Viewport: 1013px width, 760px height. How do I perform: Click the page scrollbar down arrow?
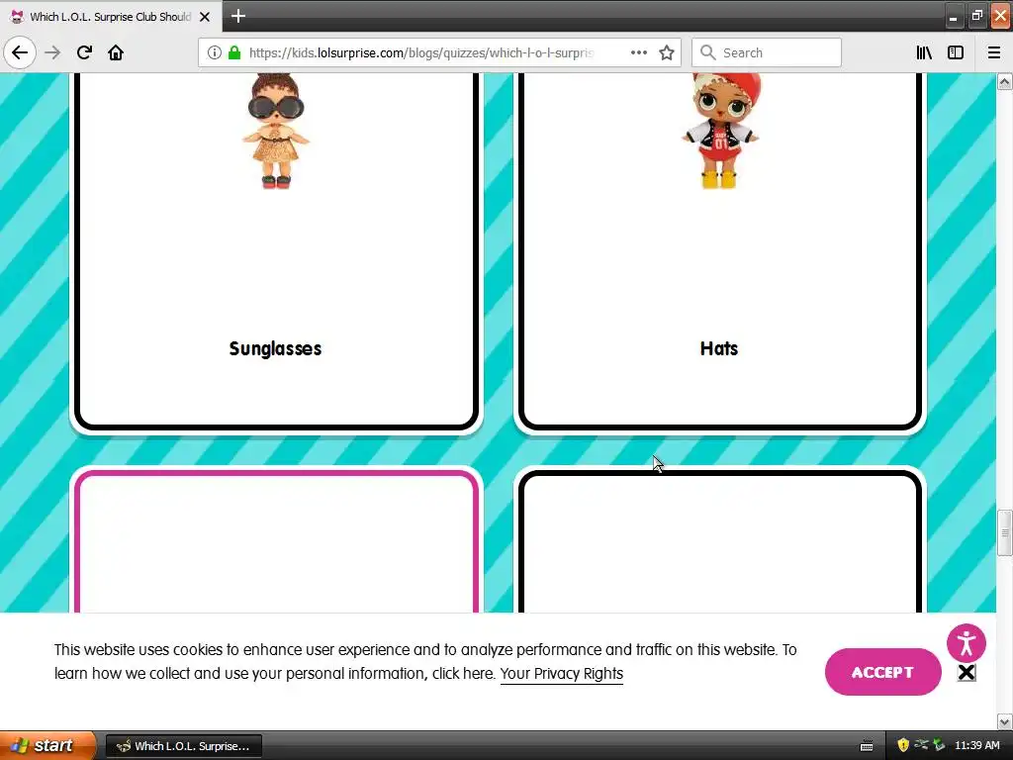[x=1005, y=721]
